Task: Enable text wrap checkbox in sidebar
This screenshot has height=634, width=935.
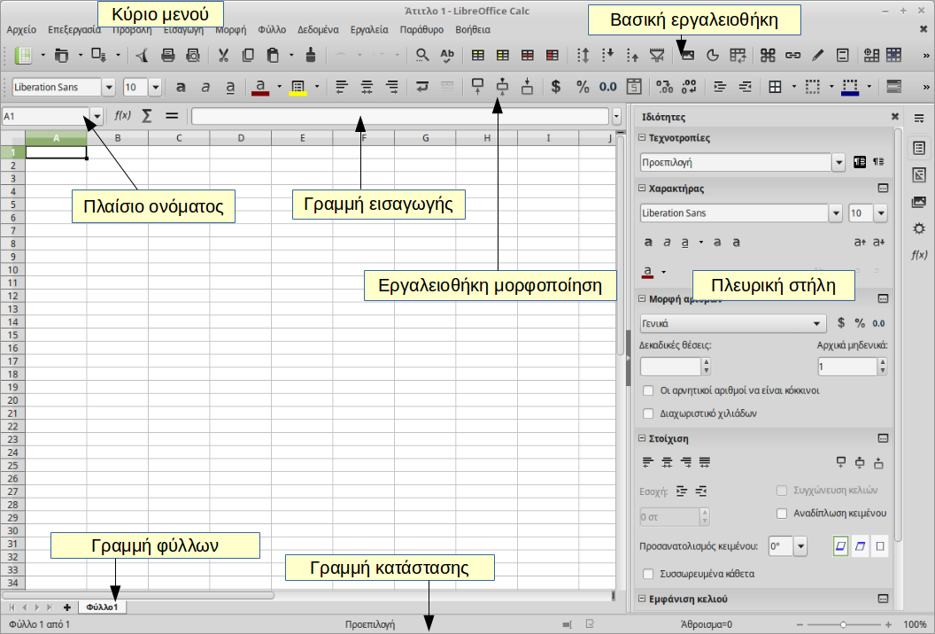Action: (782, 513)
